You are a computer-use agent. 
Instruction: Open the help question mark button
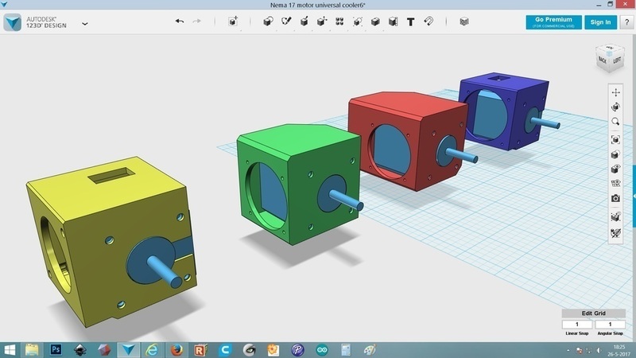(x=626, y=22)
